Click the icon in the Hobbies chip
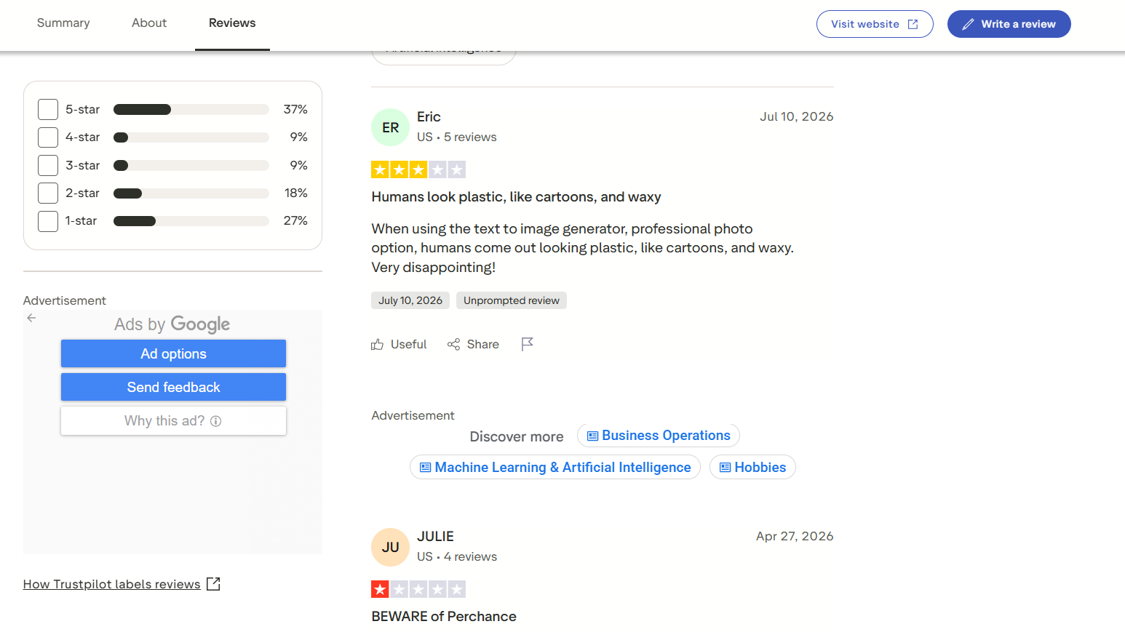The width and height of the screenshot is (1125, 632). (726, 468)
